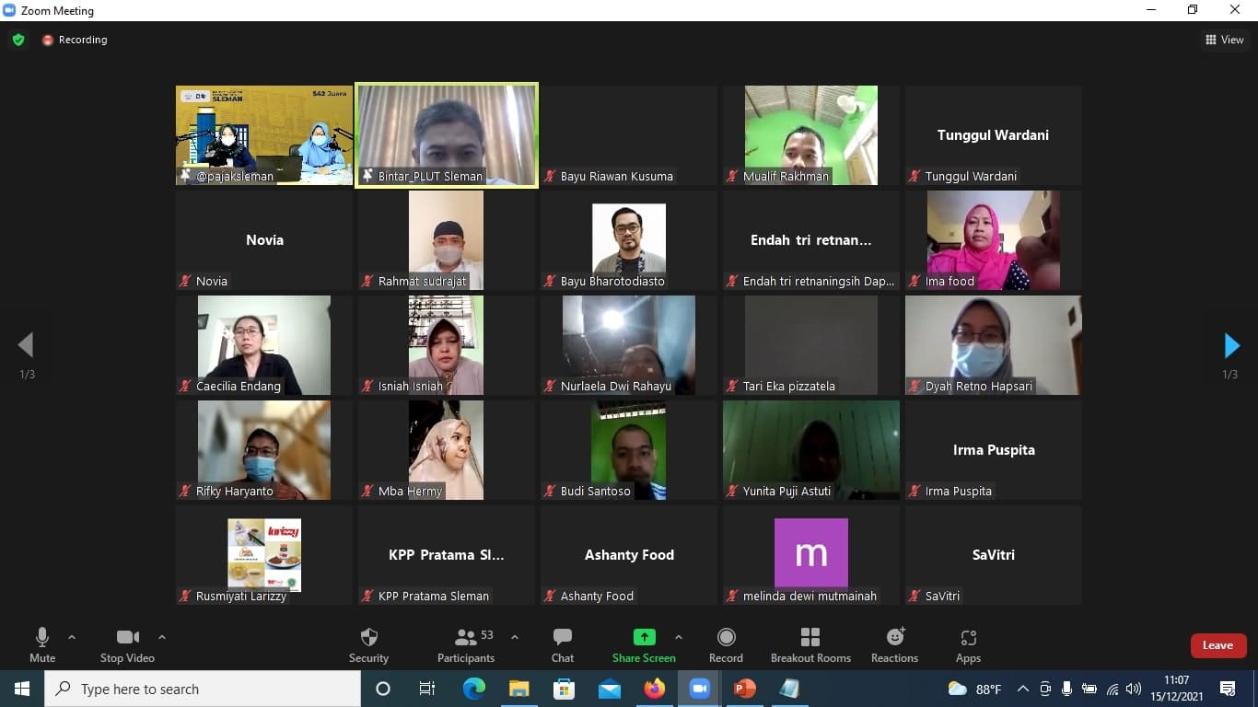Start sharing screen with Share Screen
Screen dimensions: 1258x707
[x=644, y=644]
